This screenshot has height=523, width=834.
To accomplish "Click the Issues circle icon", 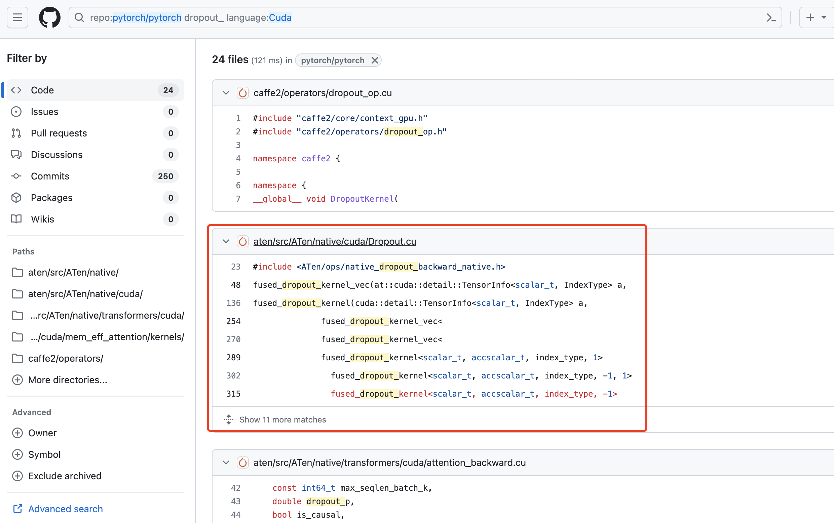I will point(16,111).
